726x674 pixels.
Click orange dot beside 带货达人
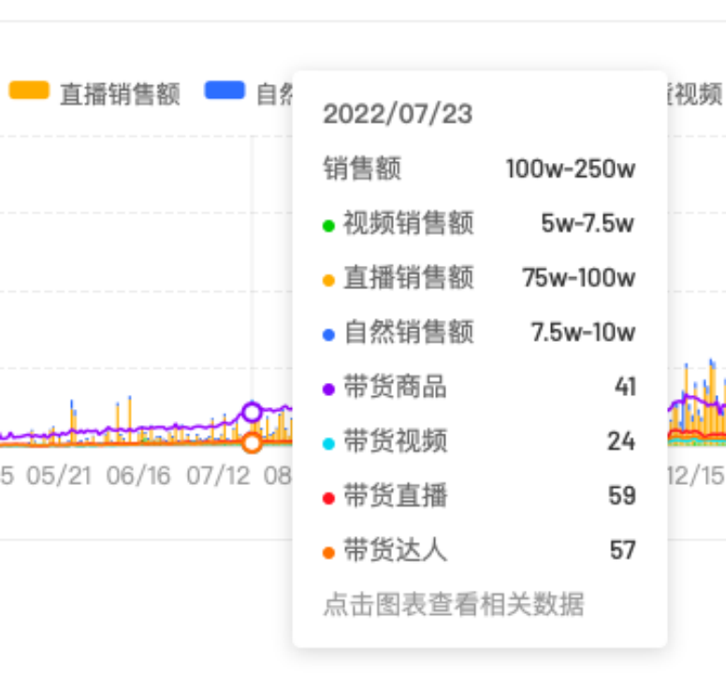pyautogui.click(x=328, y=551)
